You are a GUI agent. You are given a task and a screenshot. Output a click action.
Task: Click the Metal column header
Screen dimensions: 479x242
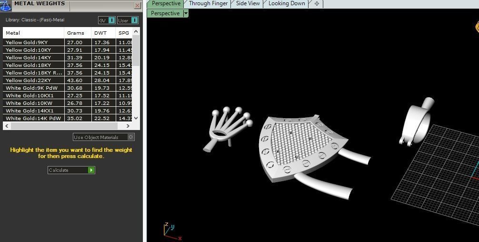pos(34,33)
